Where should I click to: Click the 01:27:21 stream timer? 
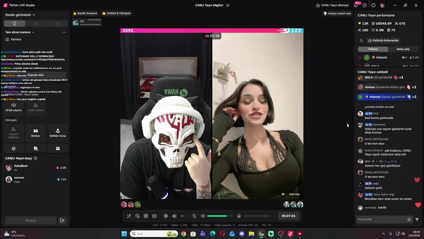[x=289, y=216]
